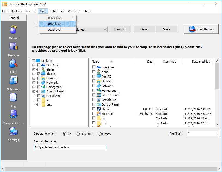Image resolution: width=222 pixels, height=172 pixels.
Task: Open the Filter magnifier icon in sidebar
Action: tap(13, 63)
